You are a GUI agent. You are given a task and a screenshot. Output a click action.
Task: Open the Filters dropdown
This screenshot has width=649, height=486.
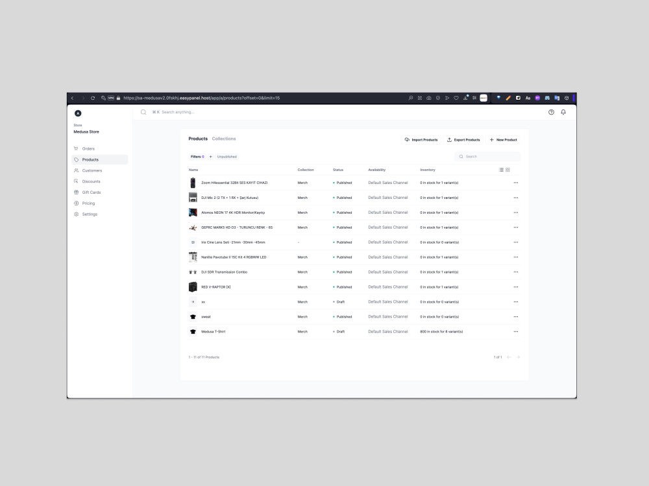click(197, 157)
